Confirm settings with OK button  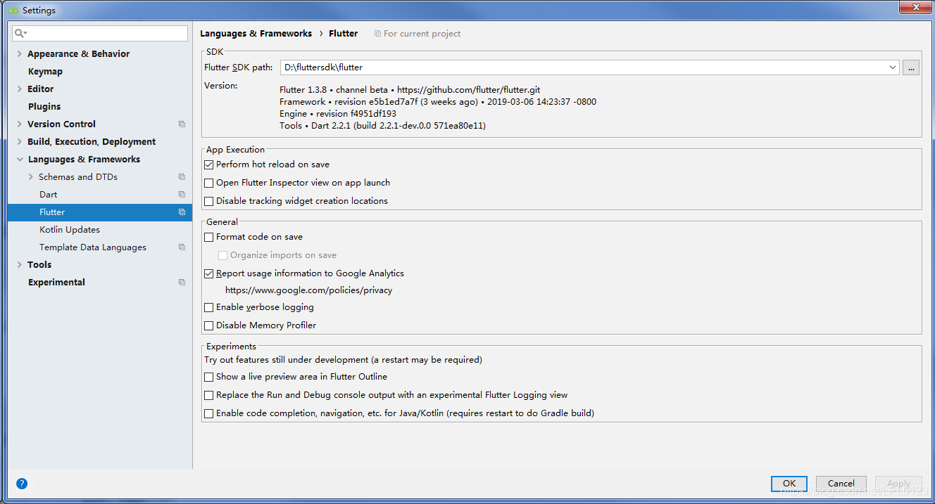pos(789,483)
